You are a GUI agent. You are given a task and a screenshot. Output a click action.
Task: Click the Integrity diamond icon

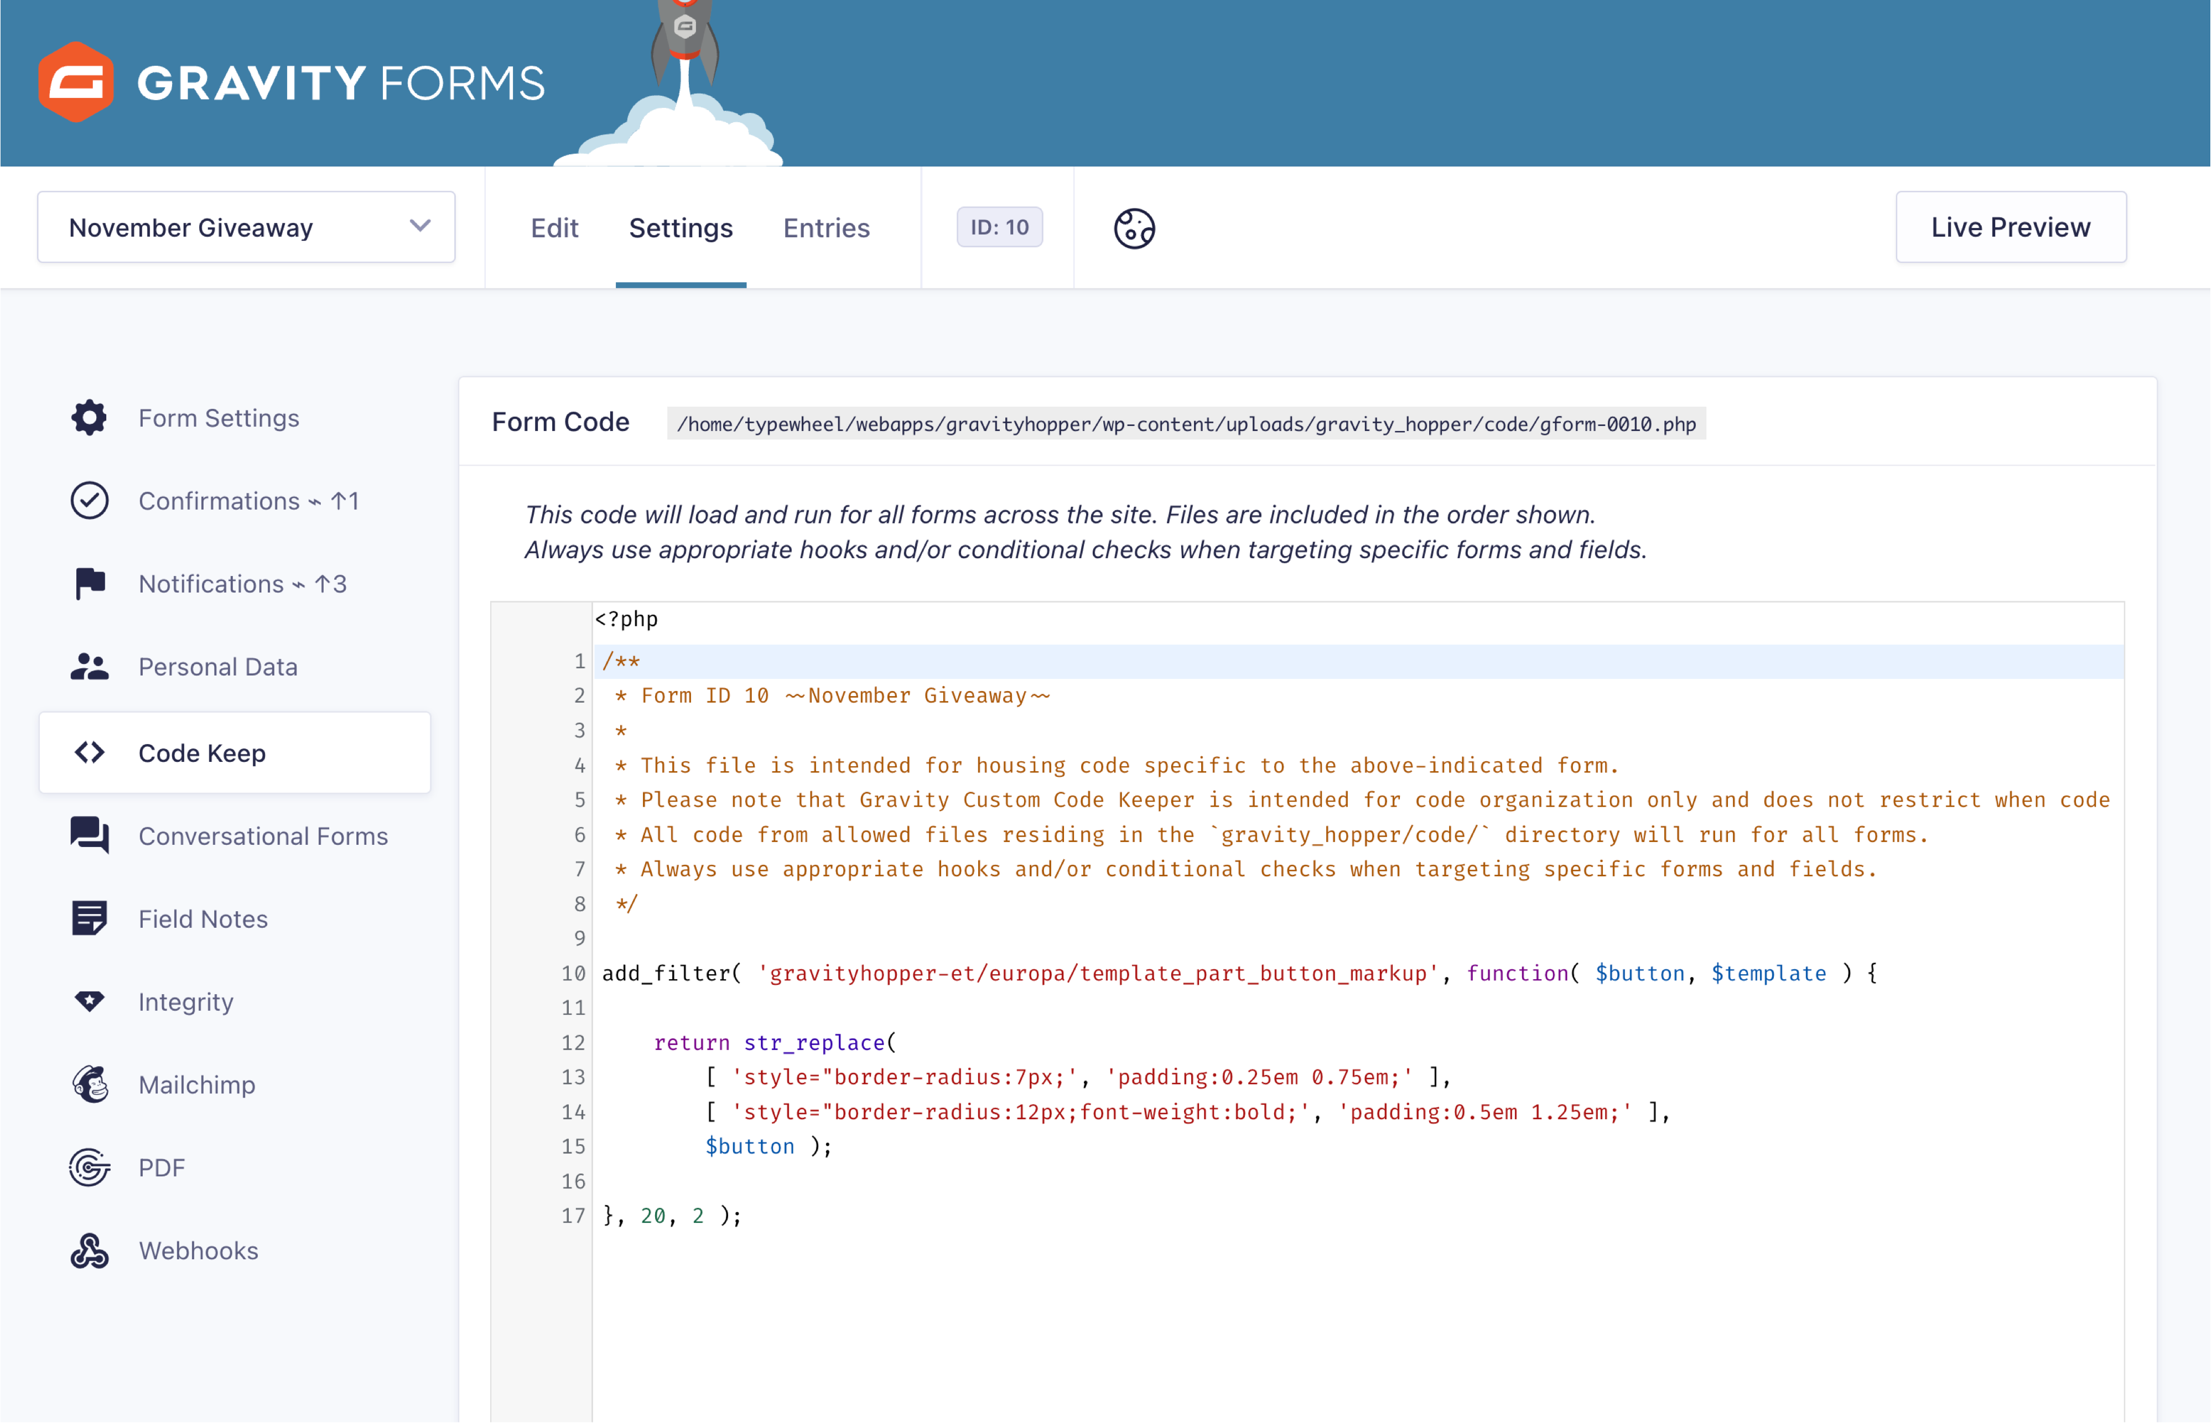(x=90, y=1001)
